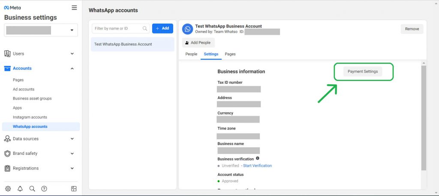Switch to the Pages tab

click(230, 54)
